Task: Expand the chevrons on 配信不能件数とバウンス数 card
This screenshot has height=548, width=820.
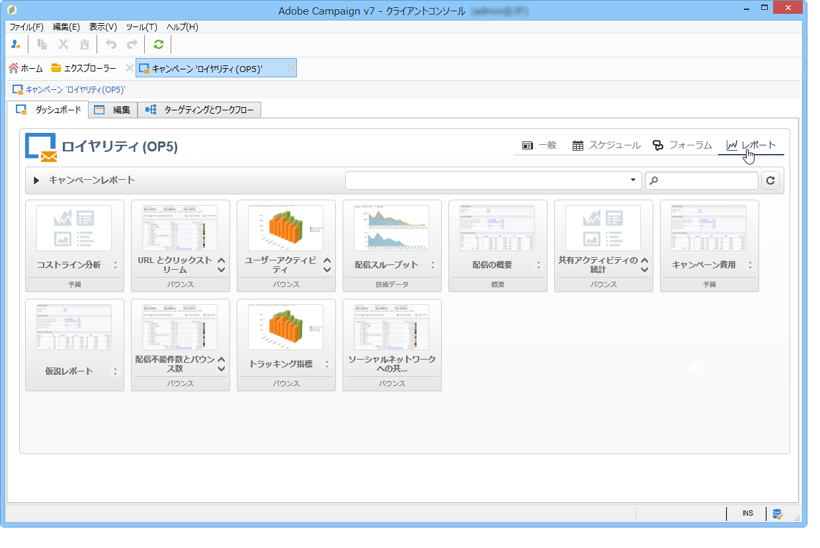Action: 222,364
